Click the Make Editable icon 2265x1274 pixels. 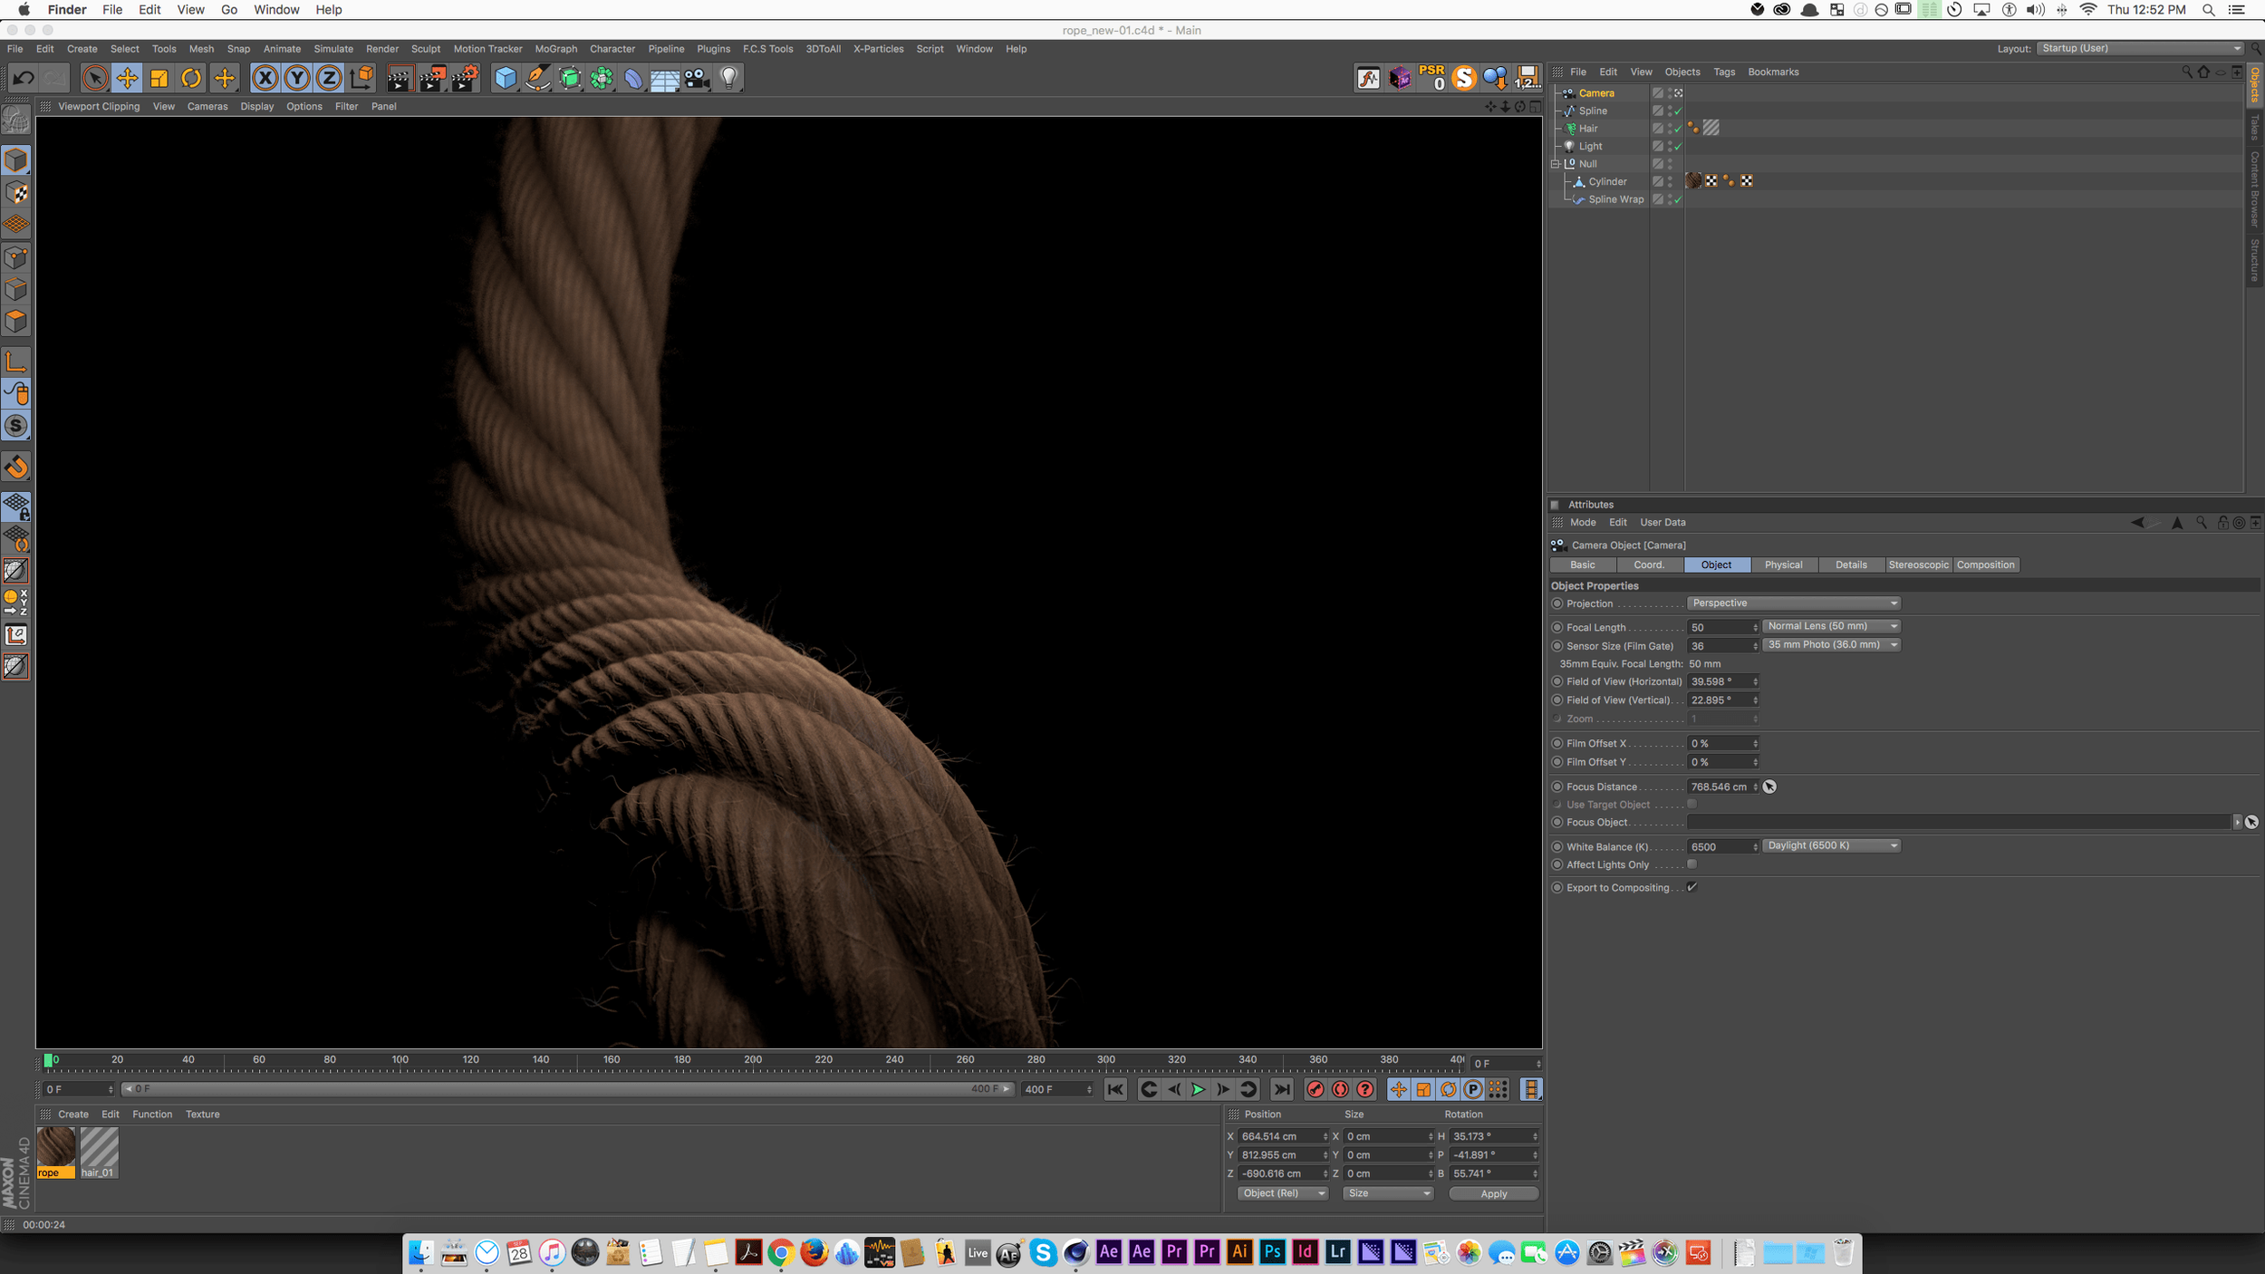pos(15,120)
